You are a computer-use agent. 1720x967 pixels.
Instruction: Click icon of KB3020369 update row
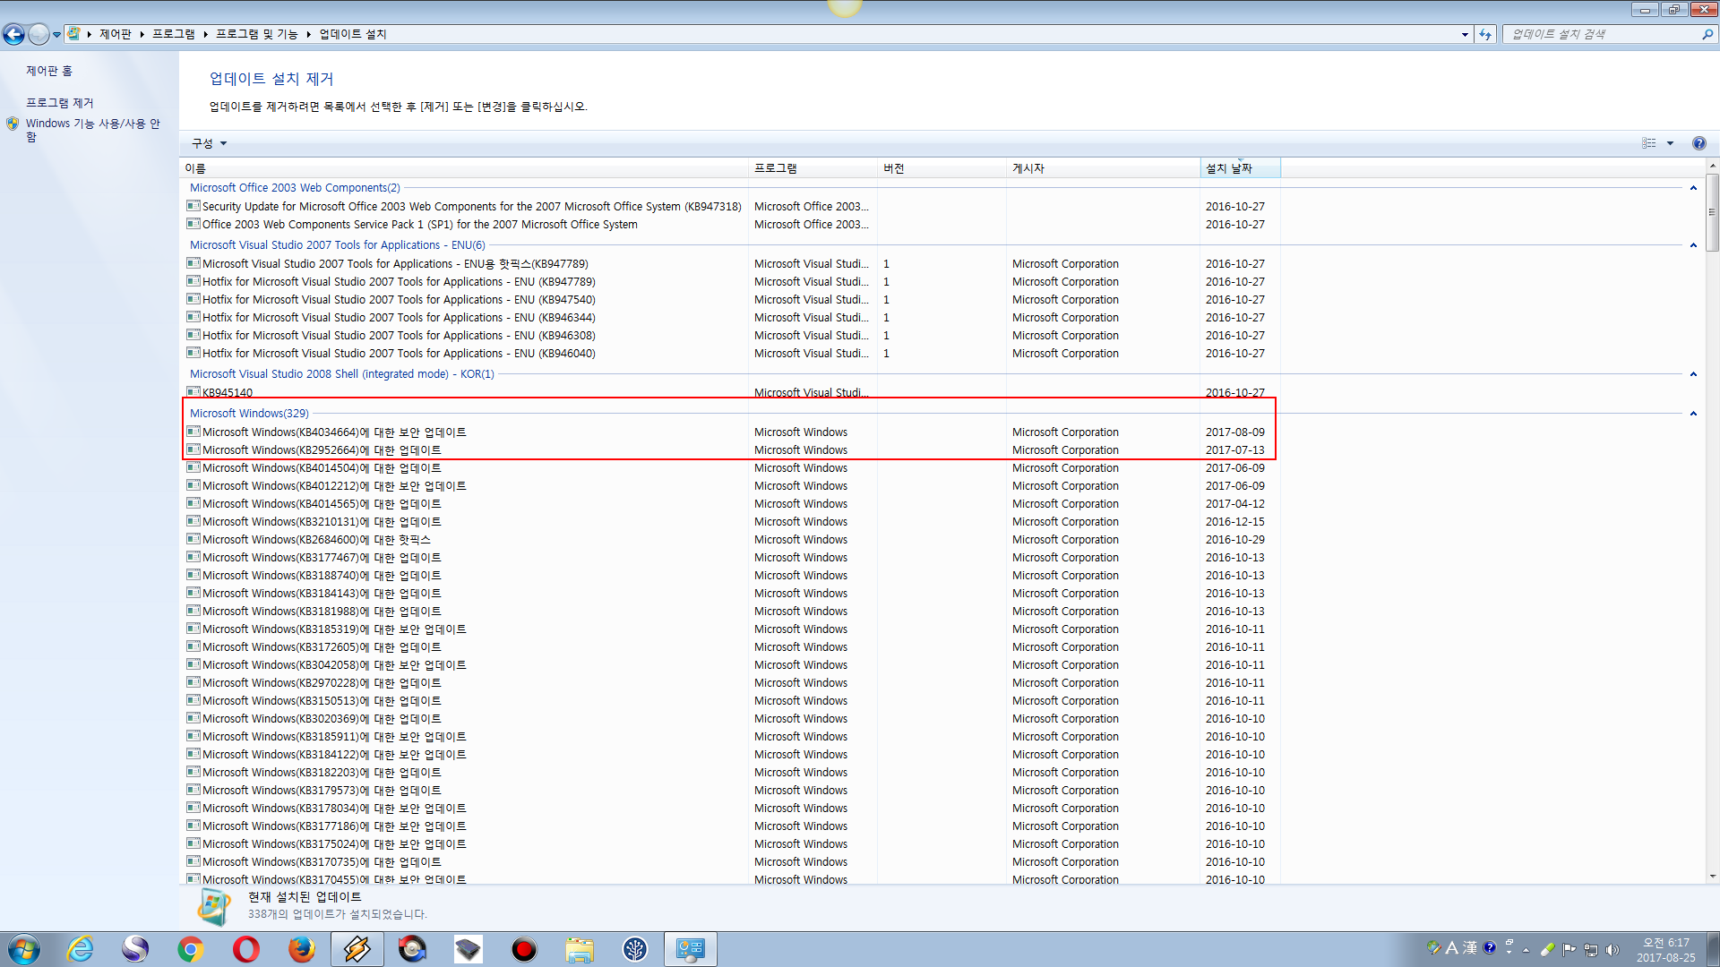click(193, 718)
